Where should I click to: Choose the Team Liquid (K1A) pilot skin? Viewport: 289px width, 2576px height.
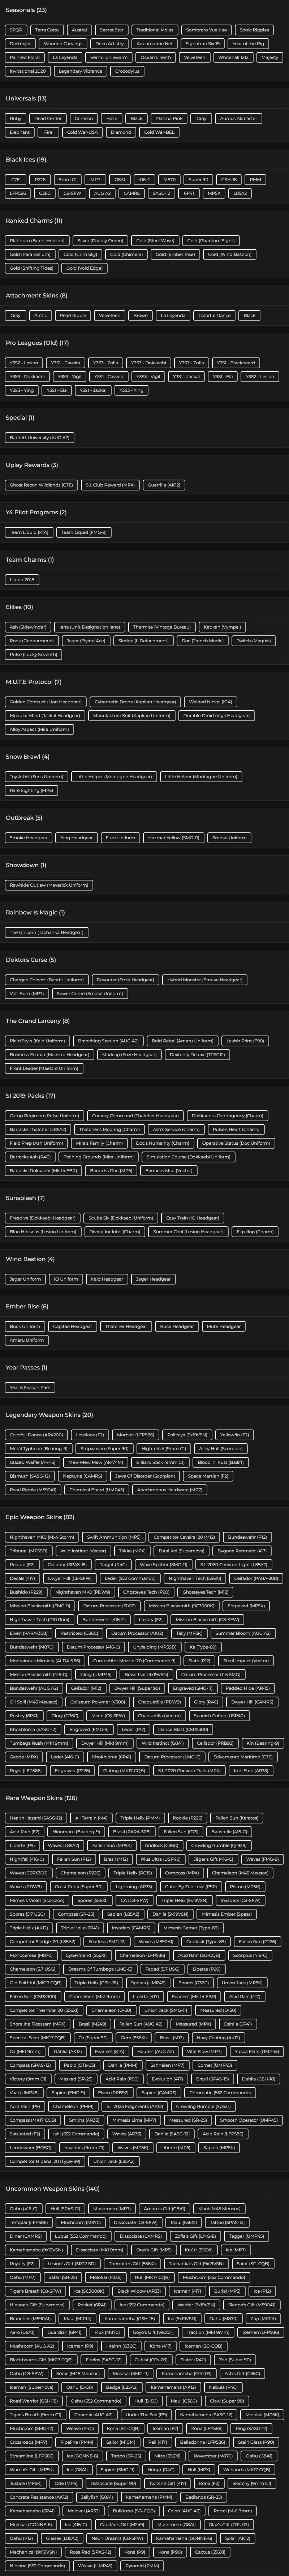coord(30,532)
